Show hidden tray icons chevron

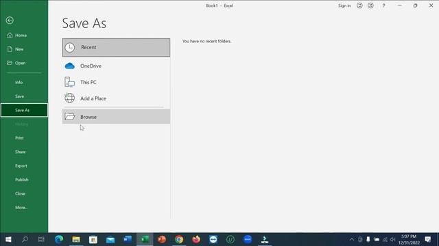click(352, 239)
